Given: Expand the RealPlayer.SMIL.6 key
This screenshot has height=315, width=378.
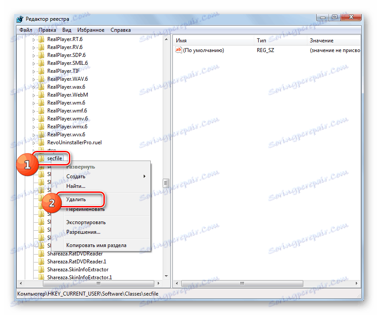Looking at the screenshot, I should pos(34,63).
